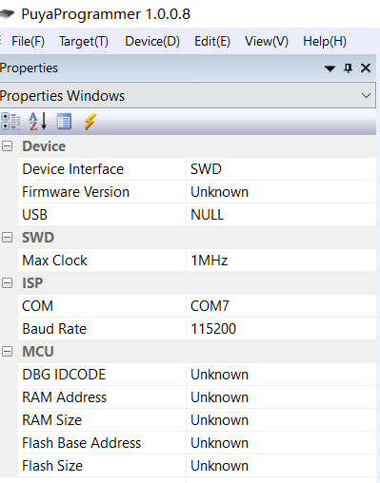Click the Unknown value of RAM Address
Viewport: 380px width, 483px height.
(x=219, y=397)
